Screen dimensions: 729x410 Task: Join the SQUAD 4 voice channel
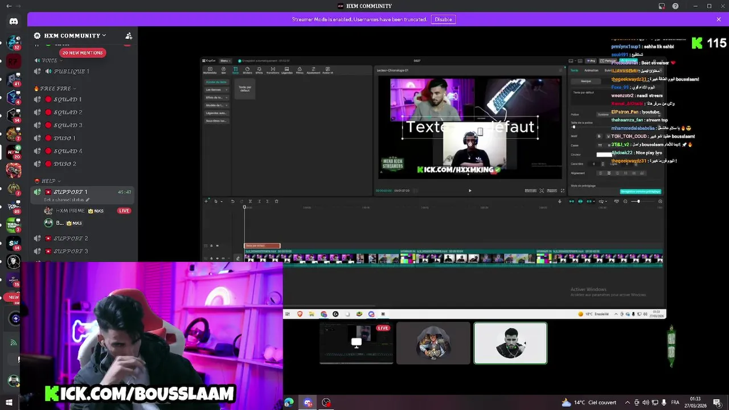pyautogui.click(x=83, y=151)
